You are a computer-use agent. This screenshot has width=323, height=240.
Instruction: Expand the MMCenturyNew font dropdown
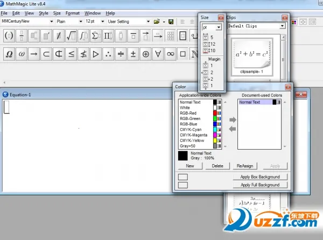point(52,22)
